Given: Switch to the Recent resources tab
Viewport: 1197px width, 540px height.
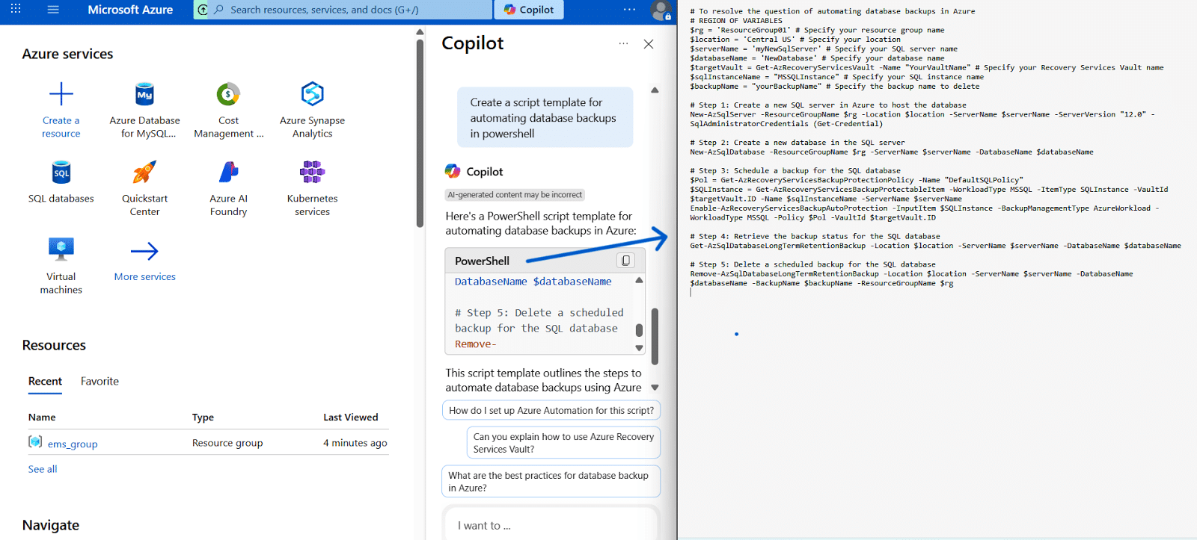Looking at the screenshot, I should pyautogui.click(x=45, y=382).
